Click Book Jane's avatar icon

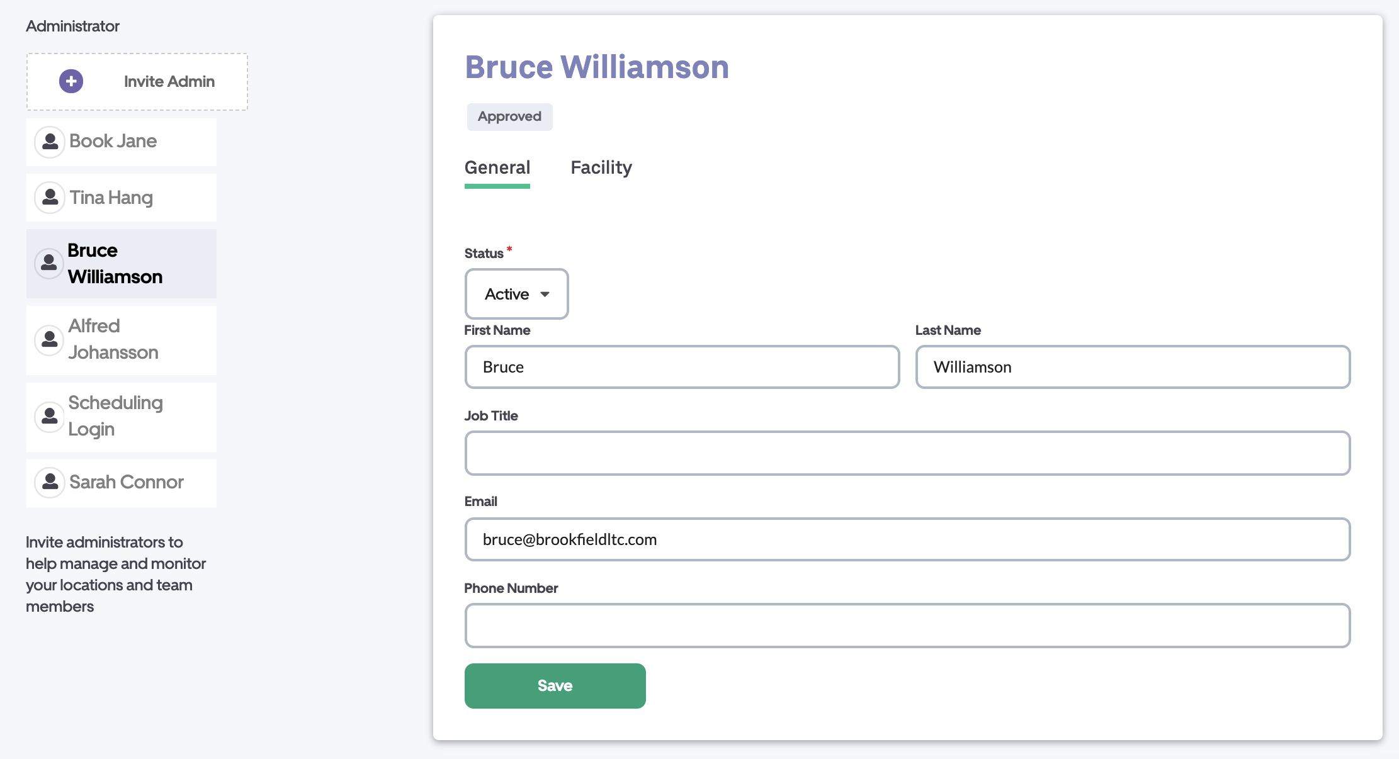[x=50, y=142]
